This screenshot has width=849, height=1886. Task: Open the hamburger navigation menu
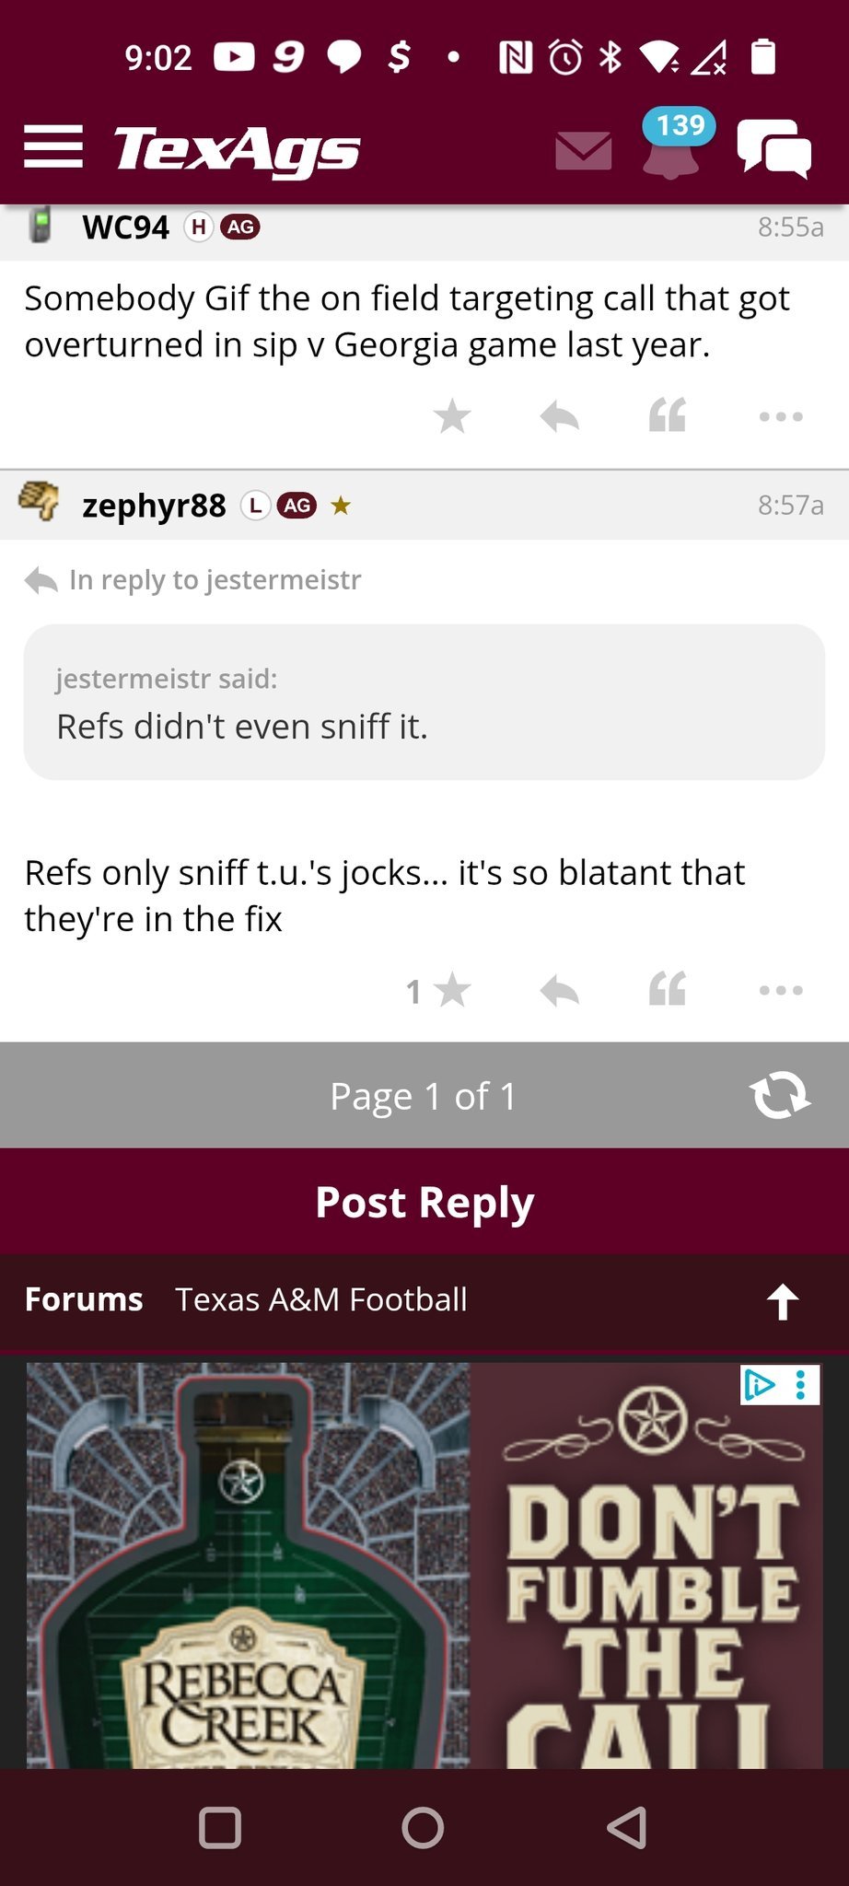53,147
